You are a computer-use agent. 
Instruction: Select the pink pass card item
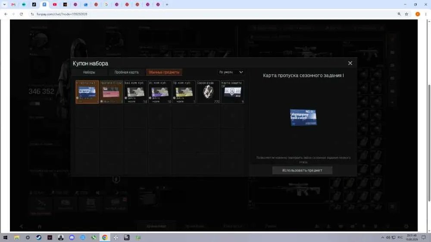point(111,92)
